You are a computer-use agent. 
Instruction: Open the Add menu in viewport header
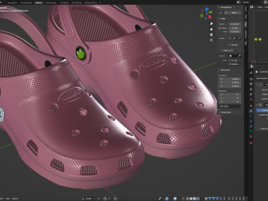(x=8, y=199)
